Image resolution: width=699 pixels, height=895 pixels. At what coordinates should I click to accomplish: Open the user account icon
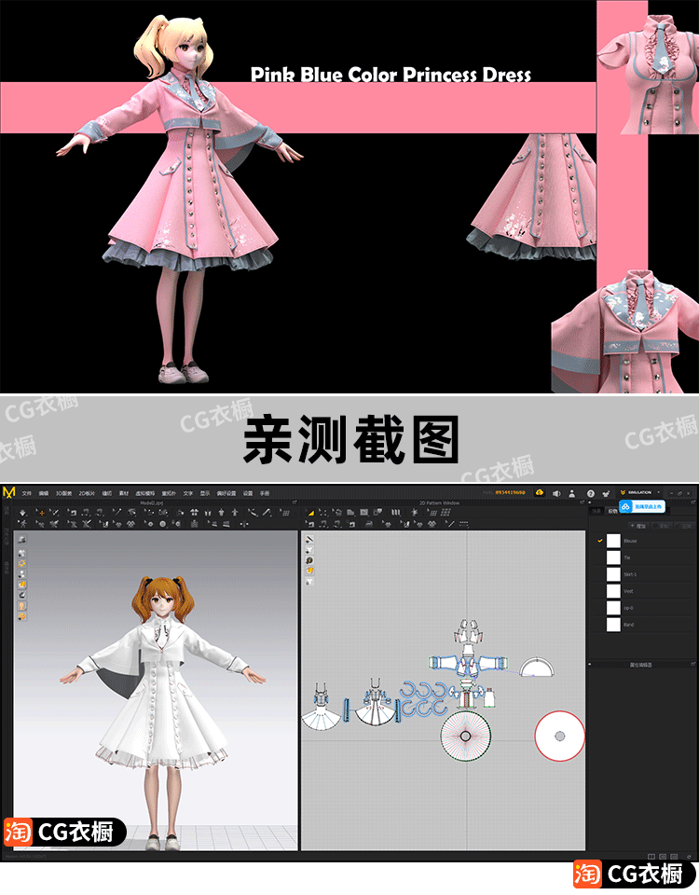click(x=571, y=493)
